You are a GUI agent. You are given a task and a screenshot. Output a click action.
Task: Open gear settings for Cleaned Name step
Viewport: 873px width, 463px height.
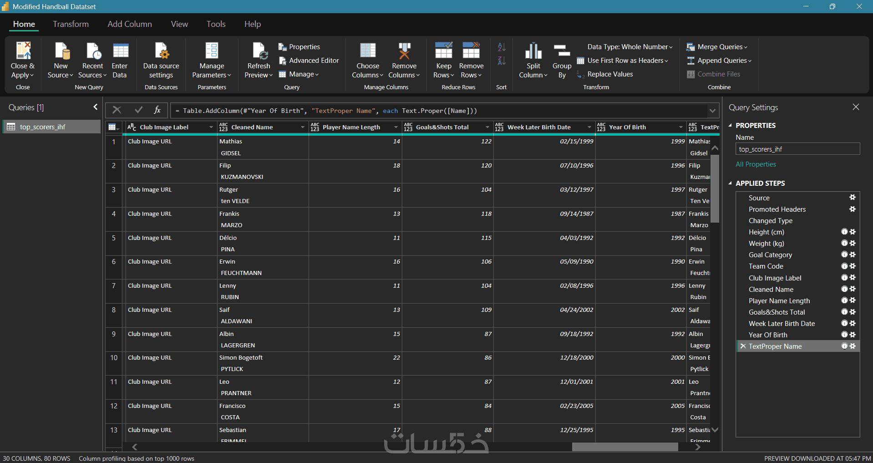point(853,289)
